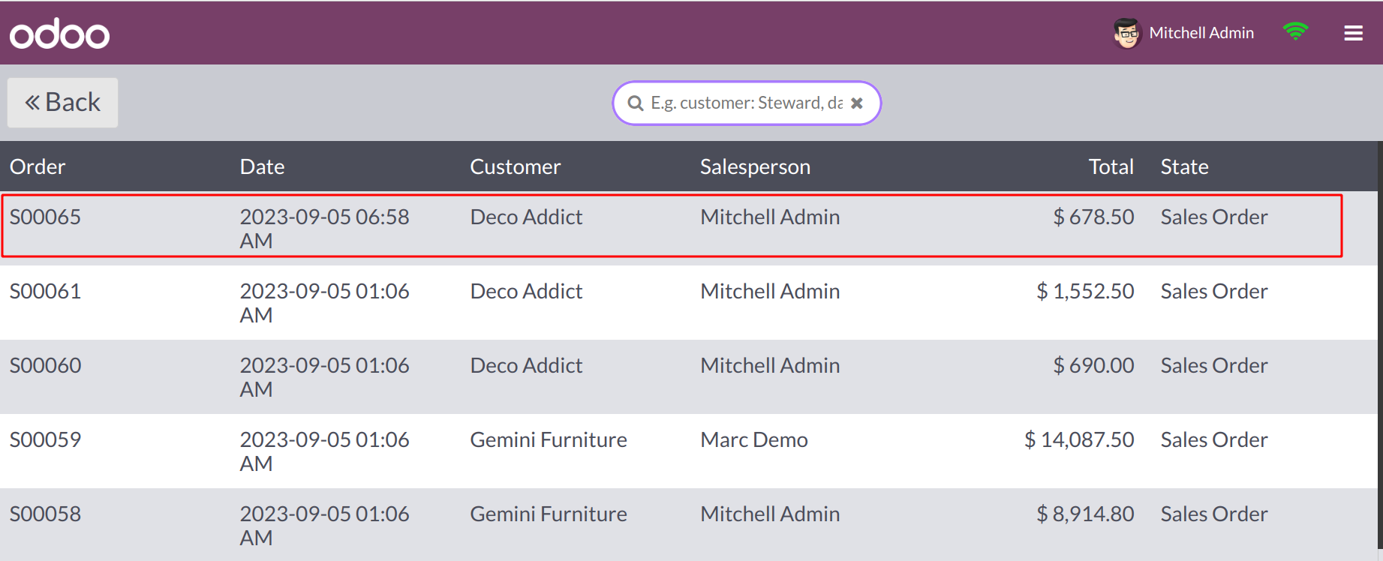Focus the order search input field
Image resolution: width=1383 pixels, height=561 pixels.
click(746, 103)
